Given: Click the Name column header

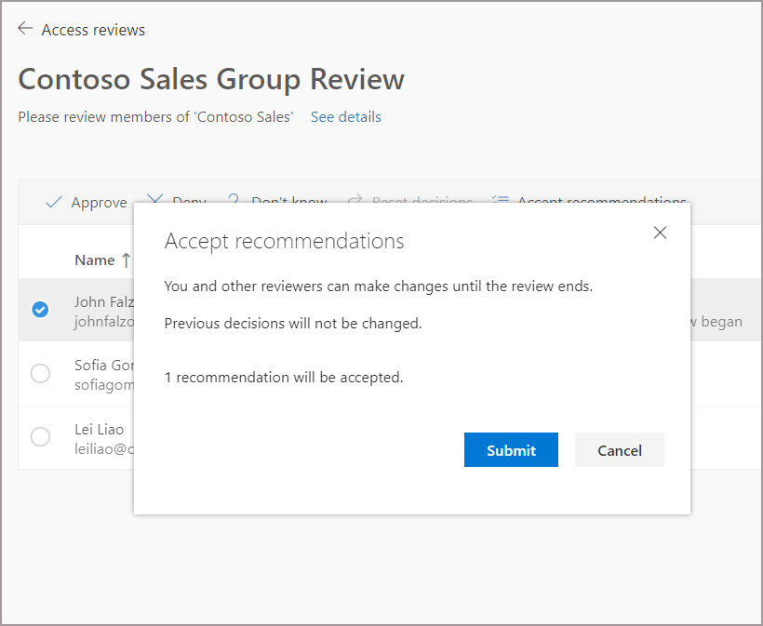Looking at the screenshot, I should (94, 260).
